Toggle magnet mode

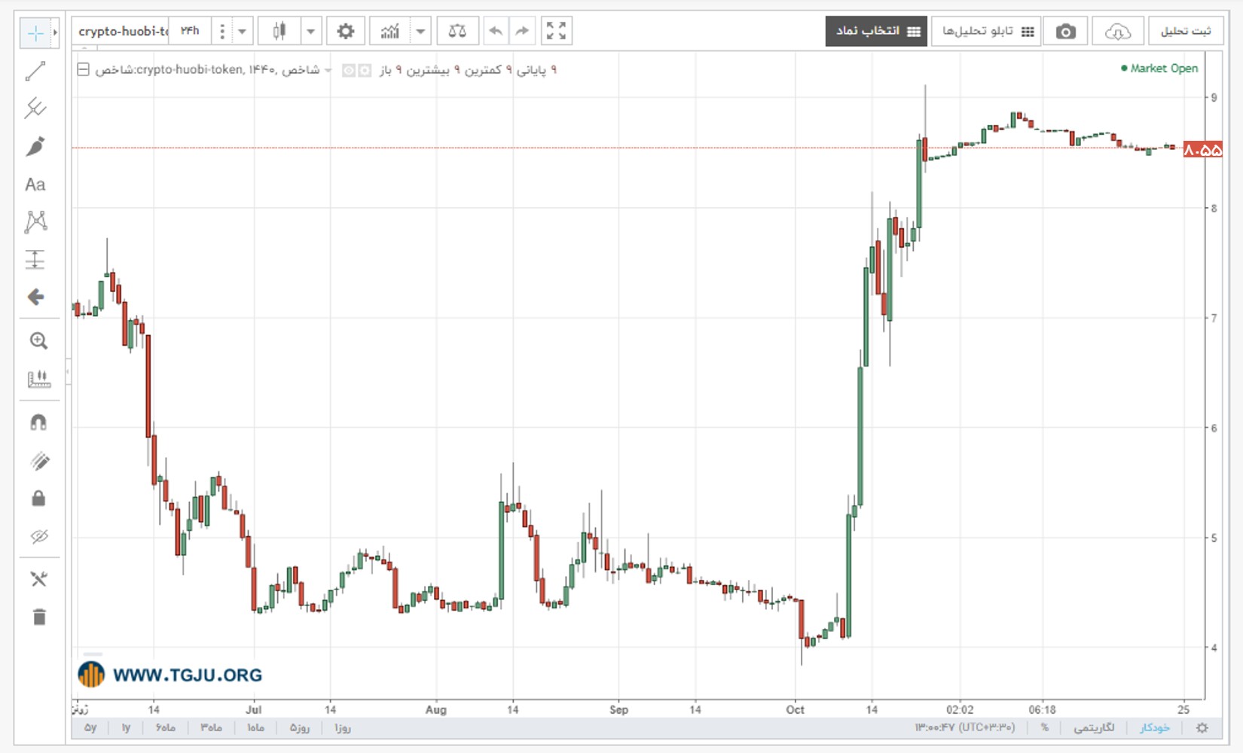38,422
